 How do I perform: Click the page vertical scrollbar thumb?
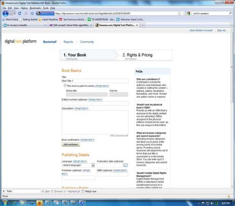(232, 67)
